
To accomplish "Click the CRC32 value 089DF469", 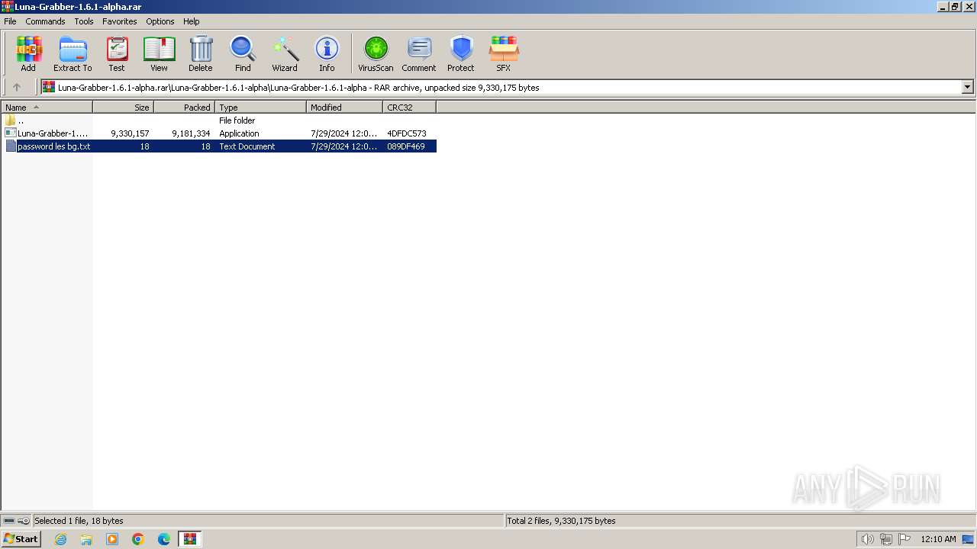I will tap(406, 146).
